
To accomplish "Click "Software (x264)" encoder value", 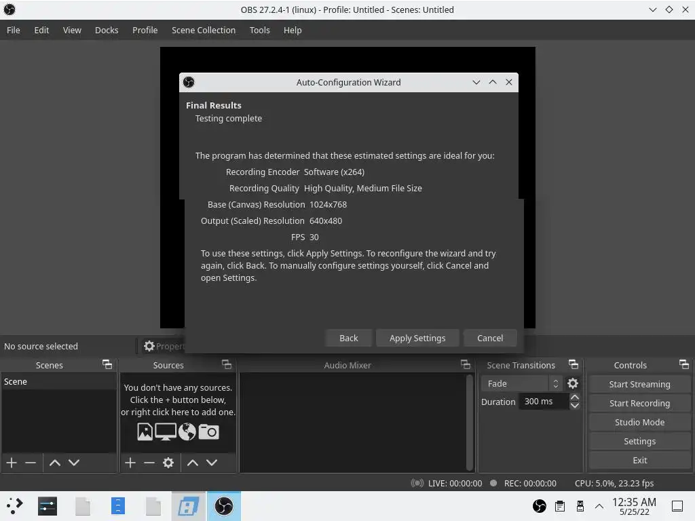I will coord(334,172).
